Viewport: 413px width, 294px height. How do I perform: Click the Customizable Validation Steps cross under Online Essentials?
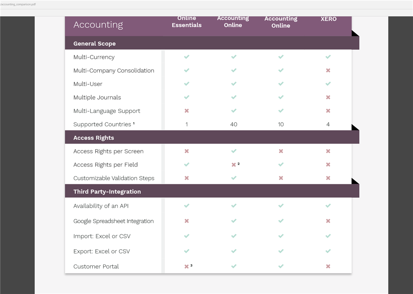coord(186,178)
